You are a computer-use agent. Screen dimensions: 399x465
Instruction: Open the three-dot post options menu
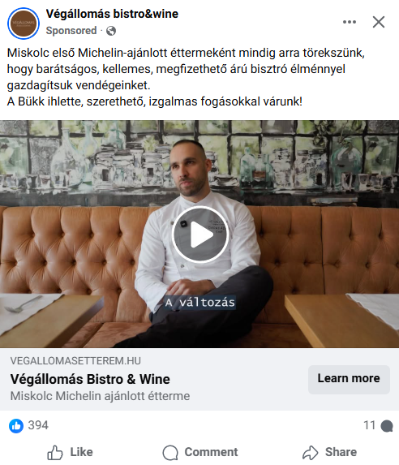350,22
